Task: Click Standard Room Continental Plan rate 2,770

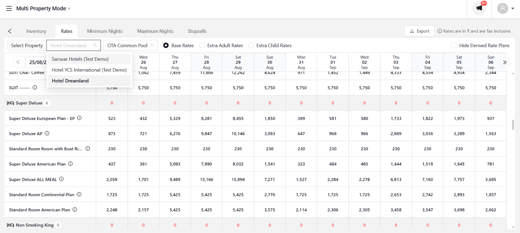Action: point(270,195)
